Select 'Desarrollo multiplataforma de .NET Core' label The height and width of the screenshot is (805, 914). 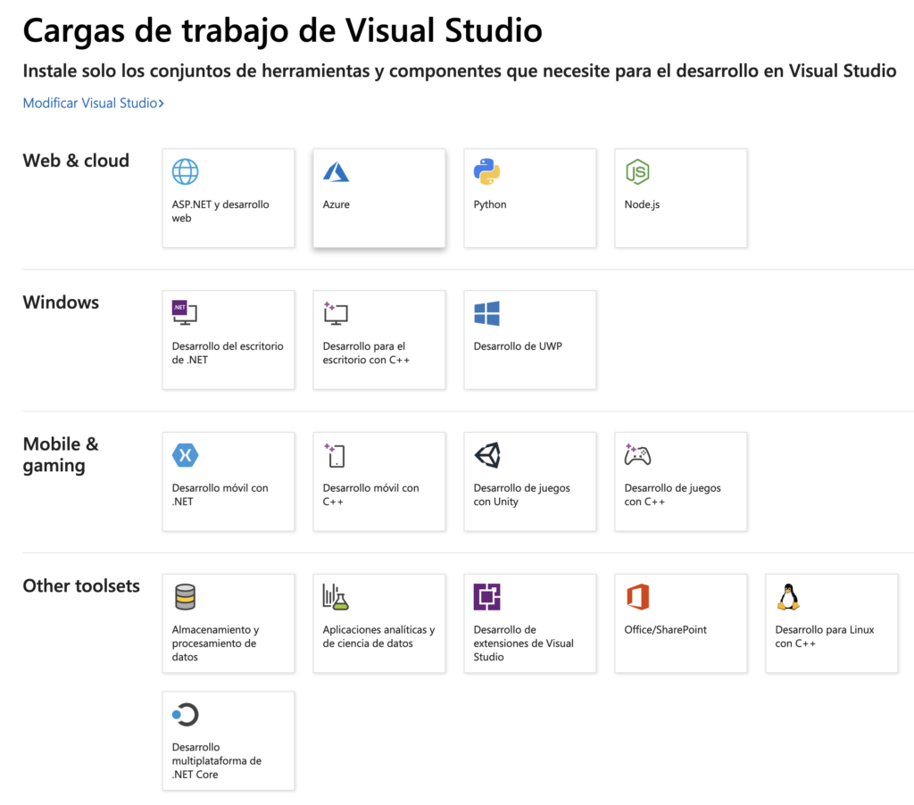pyautogui.click(x=216, y=760)
